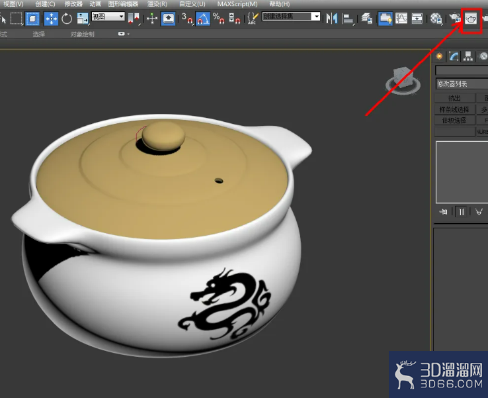Image resolution: width=488 pixels, height=398 pixels.
Task: Toggle Show End Result button
Action: pyautogui.click(x=462, y=212)
